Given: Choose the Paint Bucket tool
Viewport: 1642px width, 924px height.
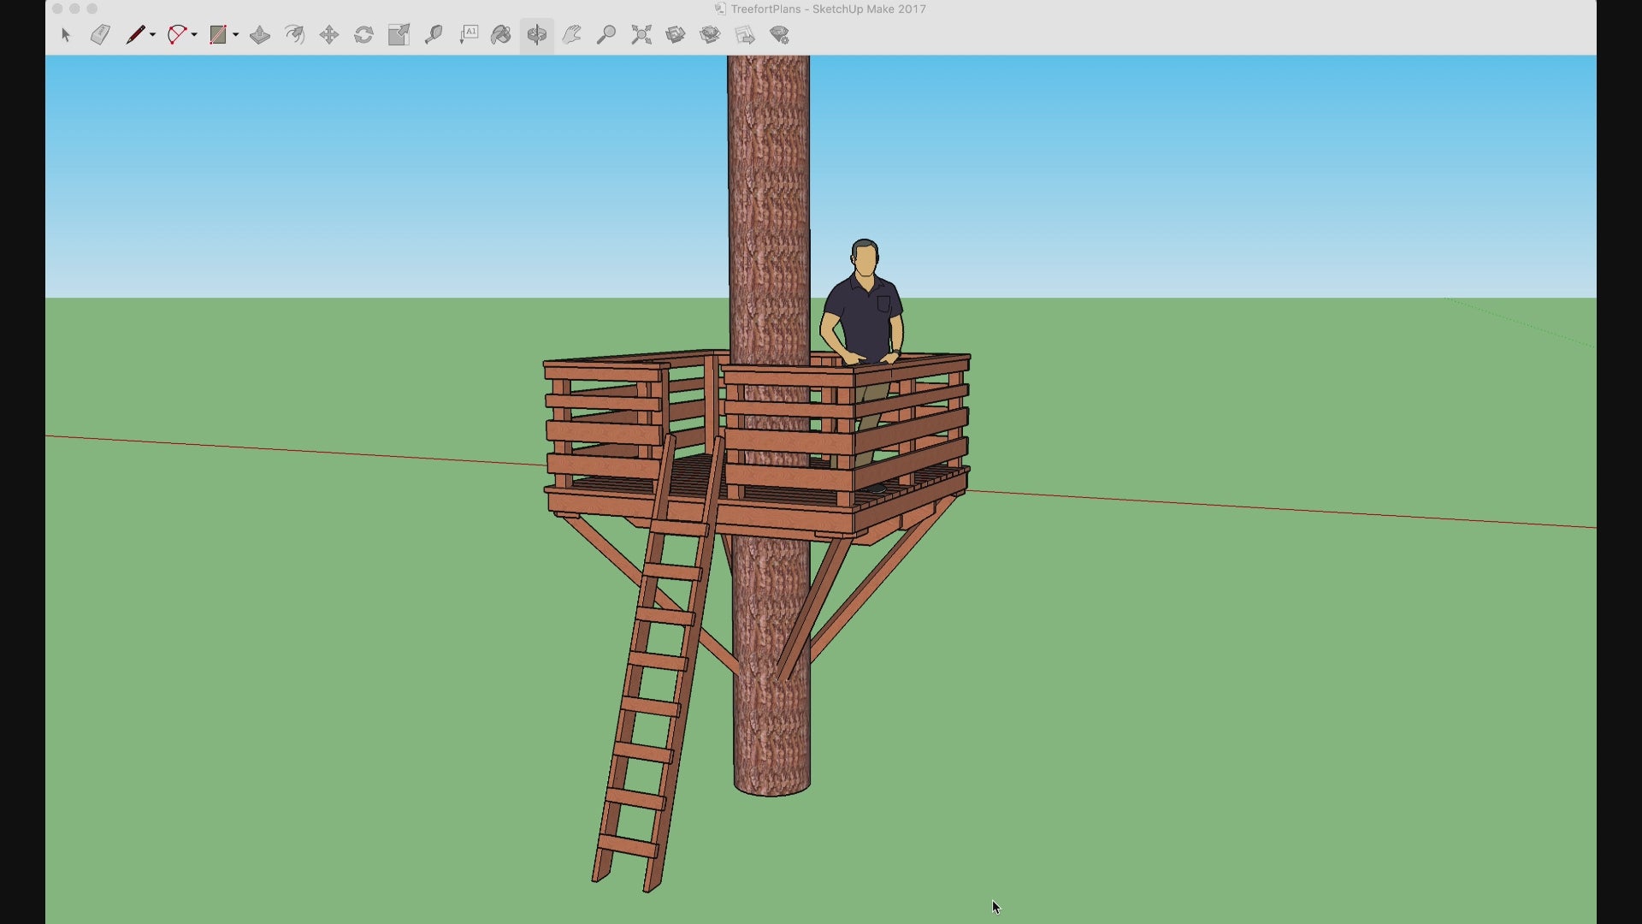Looking at the screenshot, I should 501,35.
